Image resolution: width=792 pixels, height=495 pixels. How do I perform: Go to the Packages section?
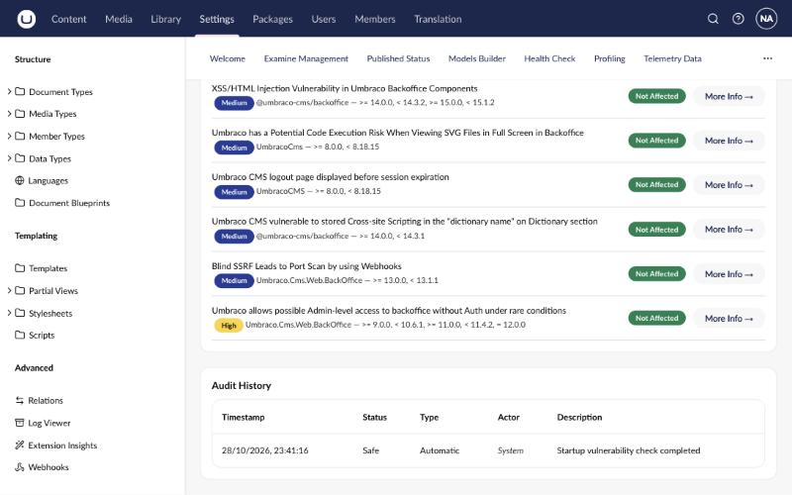point(273,19)
